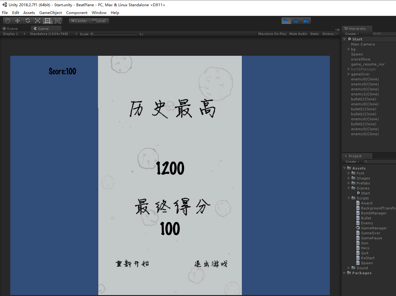Select the Start scene asset icon
The height and width of the screenshot is (296, 396).
pos(358,193)
